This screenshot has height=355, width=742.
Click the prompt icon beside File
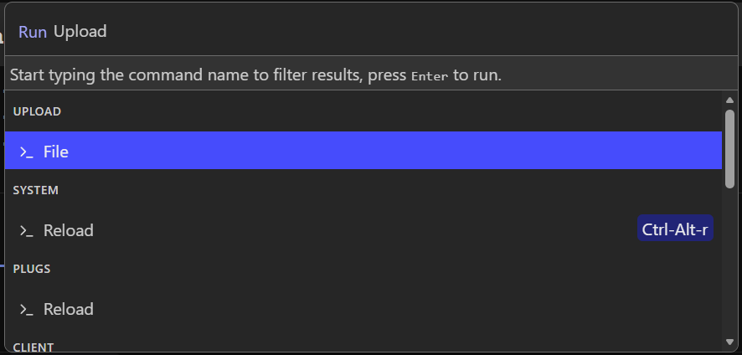point(27,152)
